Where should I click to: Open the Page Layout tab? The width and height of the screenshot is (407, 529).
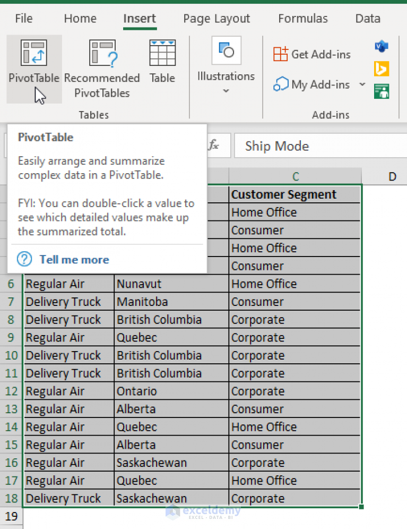(x=217, y=18)
